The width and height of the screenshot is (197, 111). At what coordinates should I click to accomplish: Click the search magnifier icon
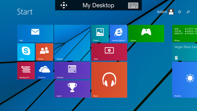click(x=188, y=12)
